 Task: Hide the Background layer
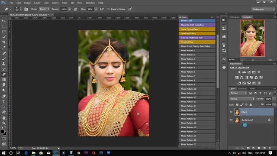point(231,120)
